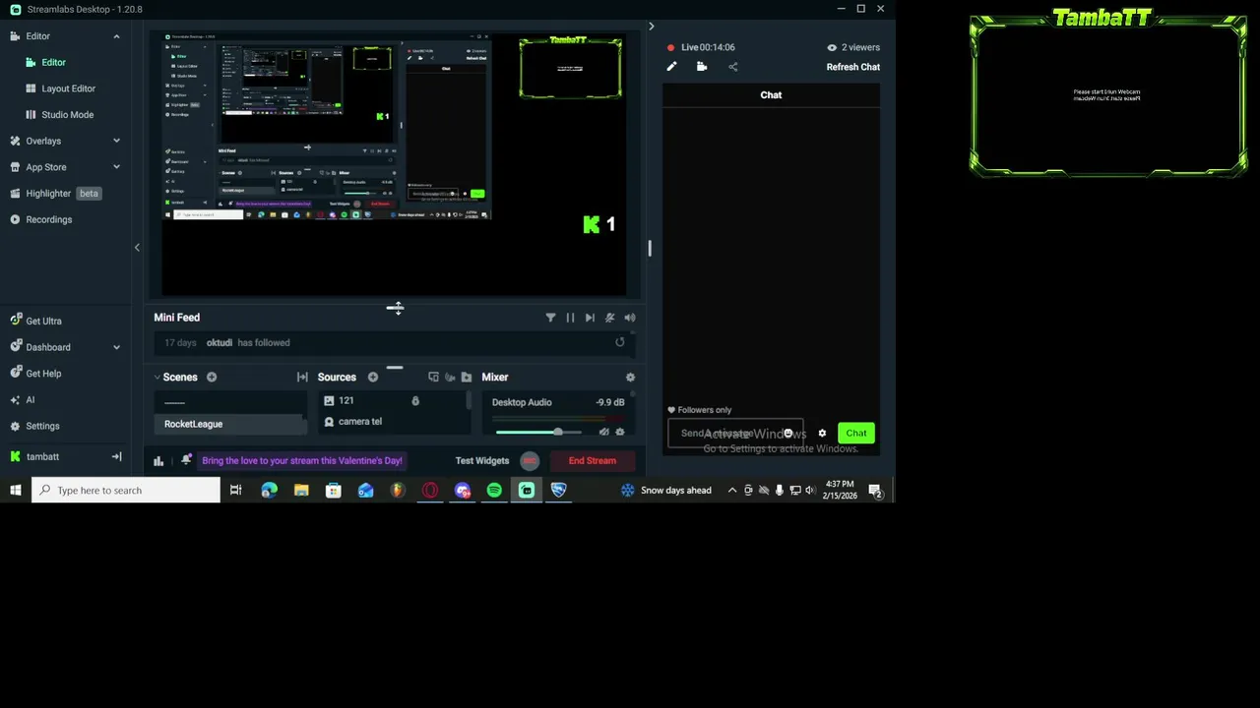Viewport: 1260px width, 708px height.
Task: Open the Valentine's Day promotion banner
Action: [x=302, y=460]
